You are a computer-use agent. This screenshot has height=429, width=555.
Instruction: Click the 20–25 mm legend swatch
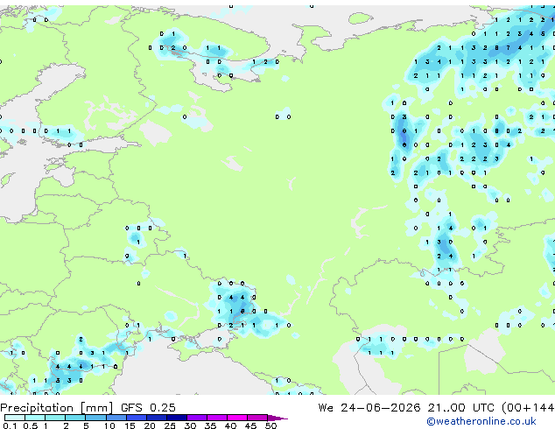(156, 418)
